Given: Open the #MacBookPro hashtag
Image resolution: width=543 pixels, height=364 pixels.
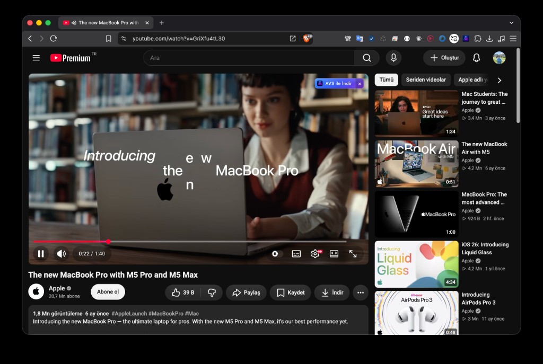Looking at the screenshot, I should tap(166, 314).
